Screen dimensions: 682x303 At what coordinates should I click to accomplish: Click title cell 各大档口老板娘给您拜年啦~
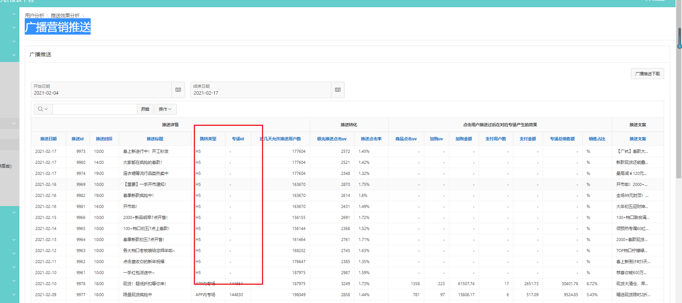149,251
